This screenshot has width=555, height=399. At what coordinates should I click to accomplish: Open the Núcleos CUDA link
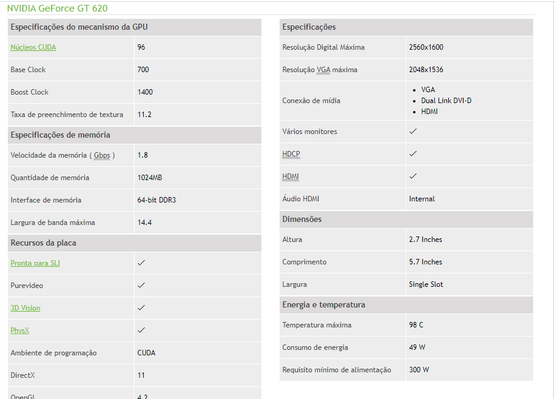(x=33, y=47)
